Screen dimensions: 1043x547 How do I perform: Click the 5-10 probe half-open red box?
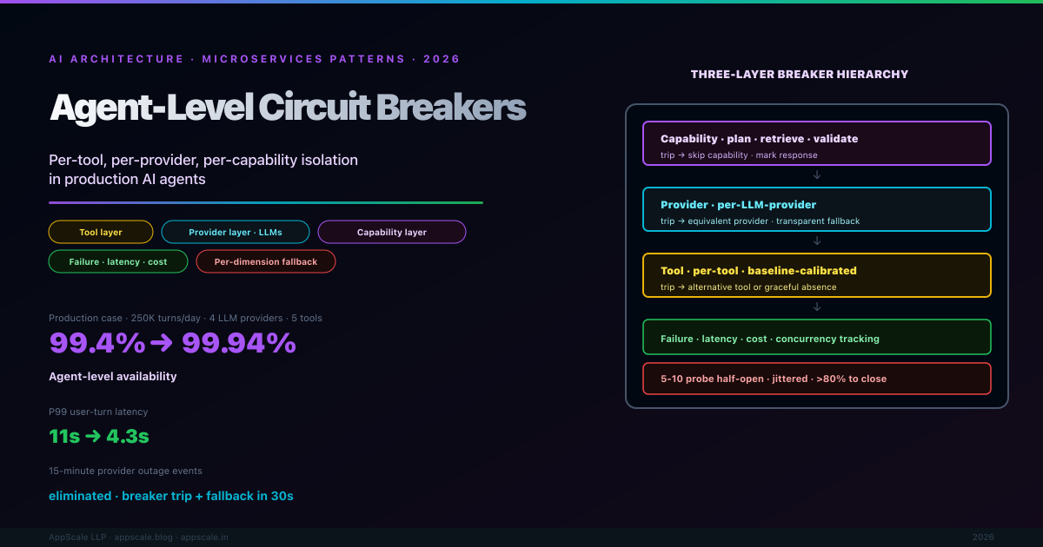tap(817, 378)
